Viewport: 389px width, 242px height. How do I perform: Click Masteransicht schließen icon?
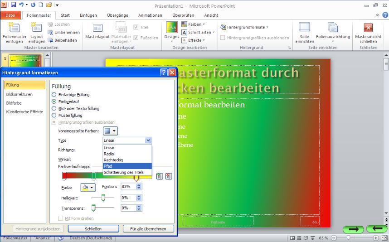click(x=368, y=28)
